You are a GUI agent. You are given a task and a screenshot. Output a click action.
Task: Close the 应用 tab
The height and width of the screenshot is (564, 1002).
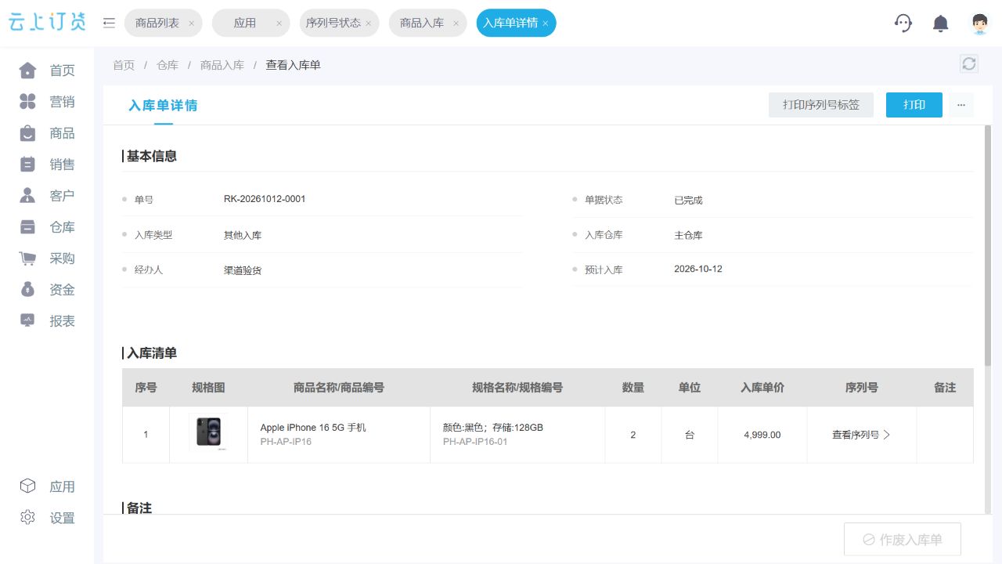pos(279,23)
